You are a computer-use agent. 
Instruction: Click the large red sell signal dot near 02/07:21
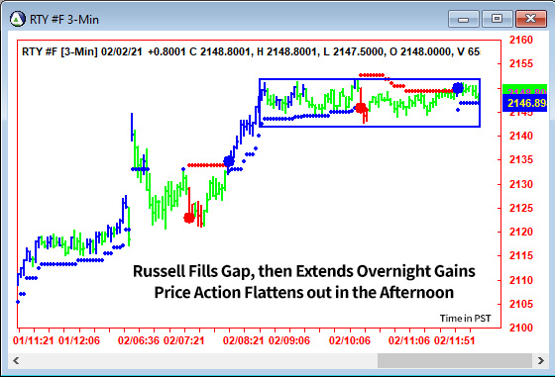coord(189,218)
